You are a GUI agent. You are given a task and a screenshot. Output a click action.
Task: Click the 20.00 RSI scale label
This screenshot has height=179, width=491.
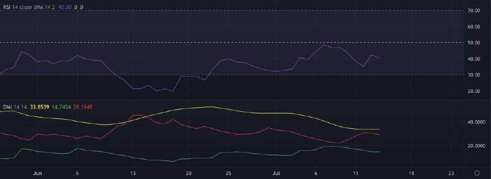click(x=473, y=91)
